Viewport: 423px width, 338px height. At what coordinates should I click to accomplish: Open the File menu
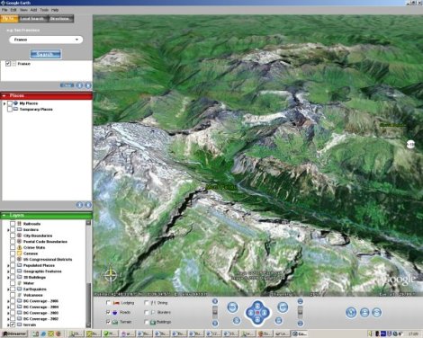point(4,10)
